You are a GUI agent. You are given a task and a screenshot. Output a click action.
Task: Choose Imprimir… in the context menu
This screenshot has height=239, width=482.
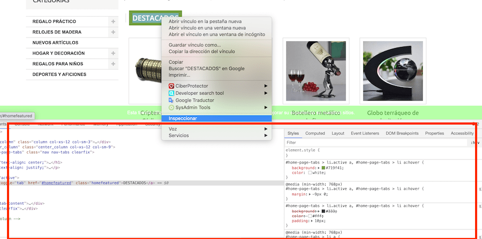point(179,75)
